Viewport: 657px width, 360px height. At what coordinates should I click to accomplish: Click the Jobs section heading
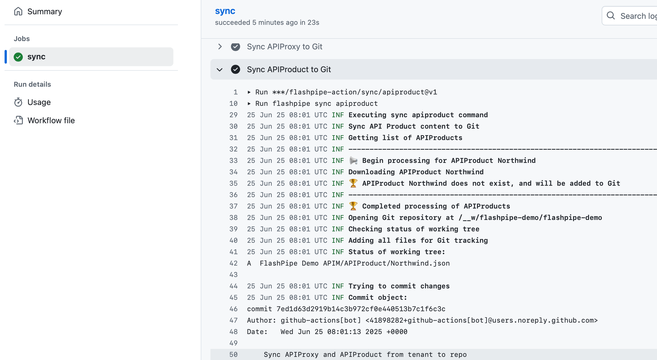22,39
